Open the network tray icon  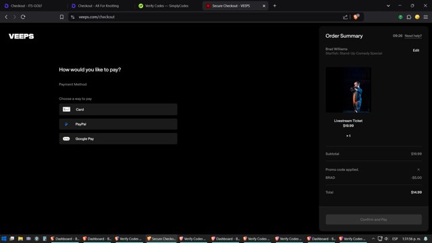click(380, 239)
